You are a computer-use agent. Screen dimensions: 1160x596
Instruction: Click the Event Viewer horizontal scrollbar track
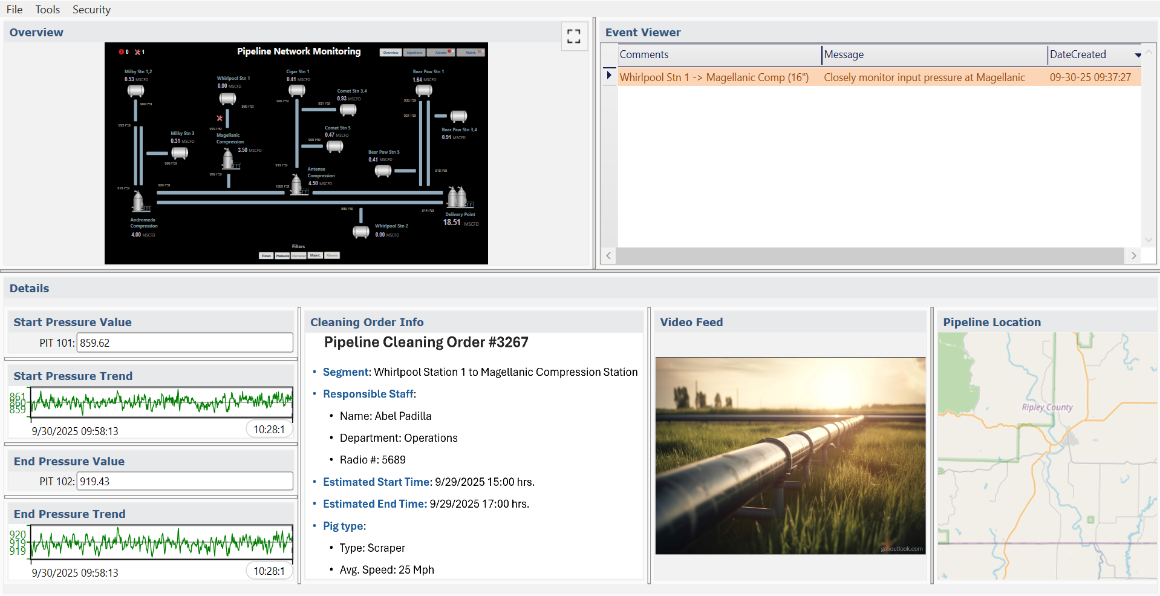pyautogui.click(x=870, y=256)
